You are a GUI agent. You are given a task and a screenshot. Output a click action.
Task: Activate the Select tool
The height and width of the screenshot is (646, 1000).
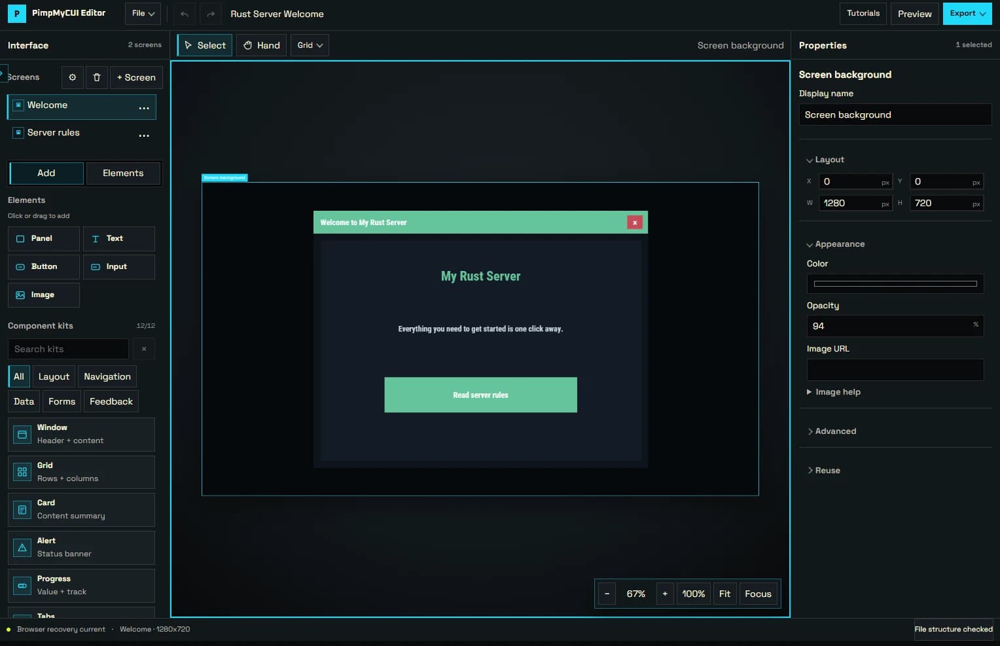[205, 45]
